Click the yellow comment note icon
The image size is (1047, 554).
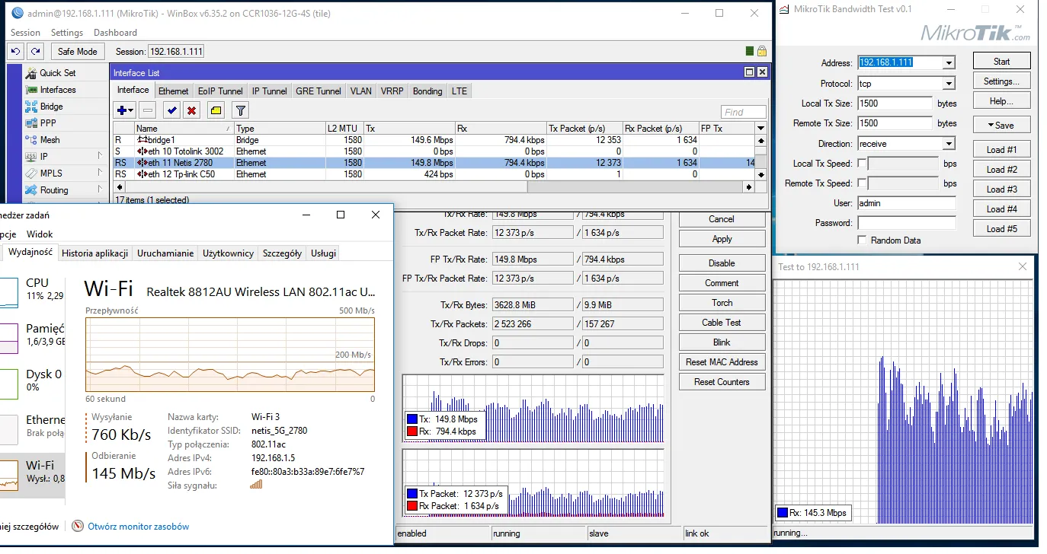216,111
